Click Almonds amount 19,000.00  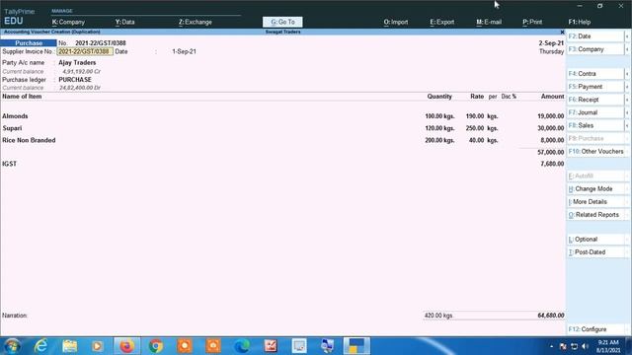(551, 116)
